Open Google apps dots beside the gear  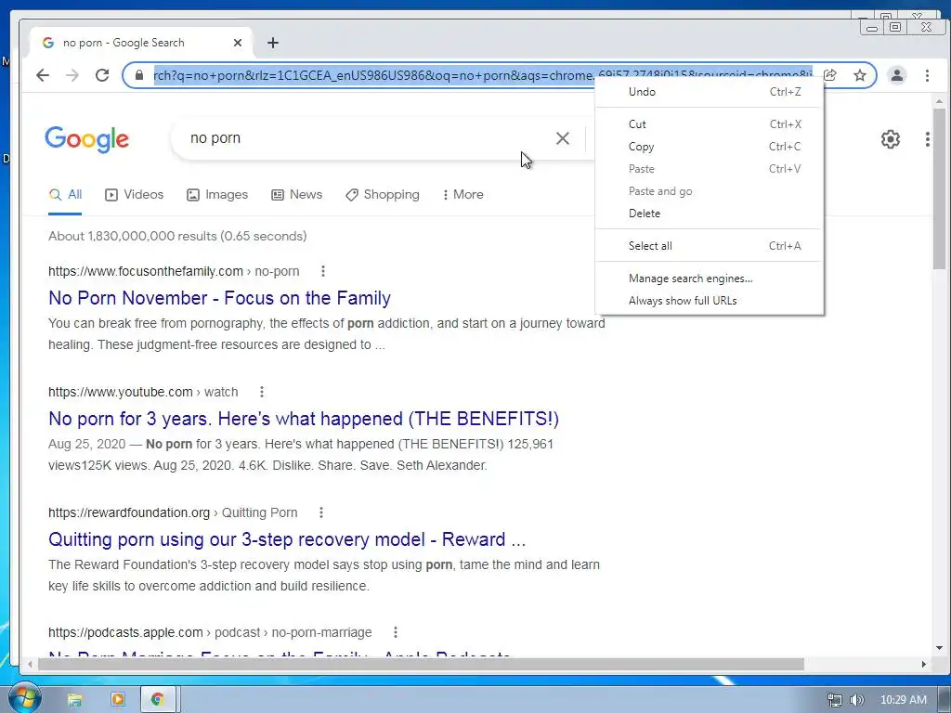coord(928,139)
